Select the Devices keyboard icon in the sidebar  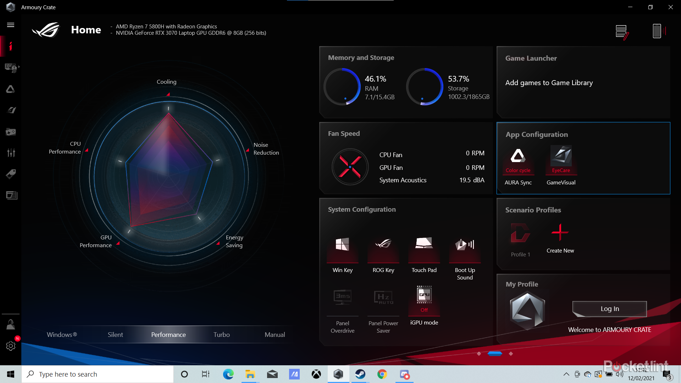coord(11,67)
